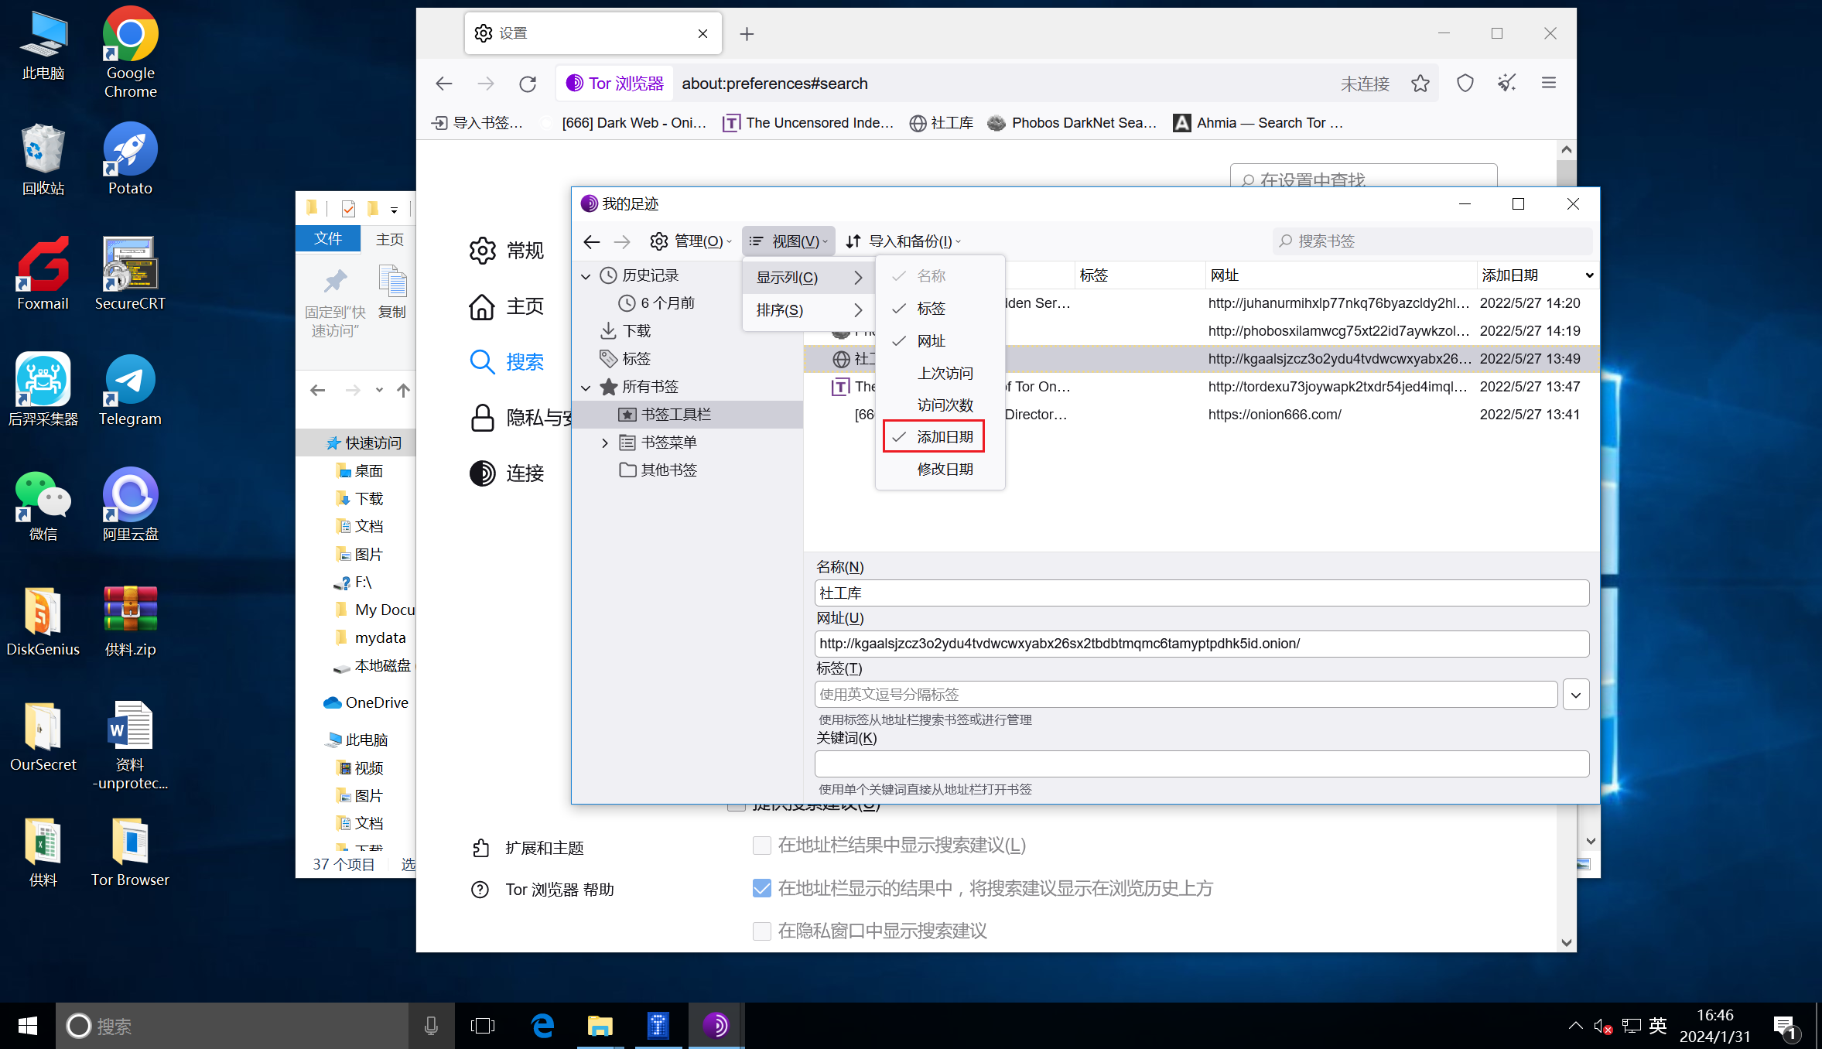Click Tor Browser icon in taskbar

[716, 1026]
